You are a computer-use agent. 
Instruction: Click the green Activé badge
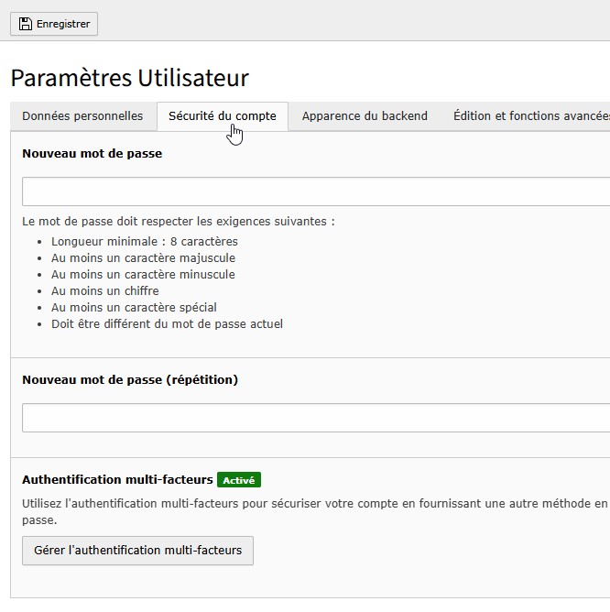point(239,480)
